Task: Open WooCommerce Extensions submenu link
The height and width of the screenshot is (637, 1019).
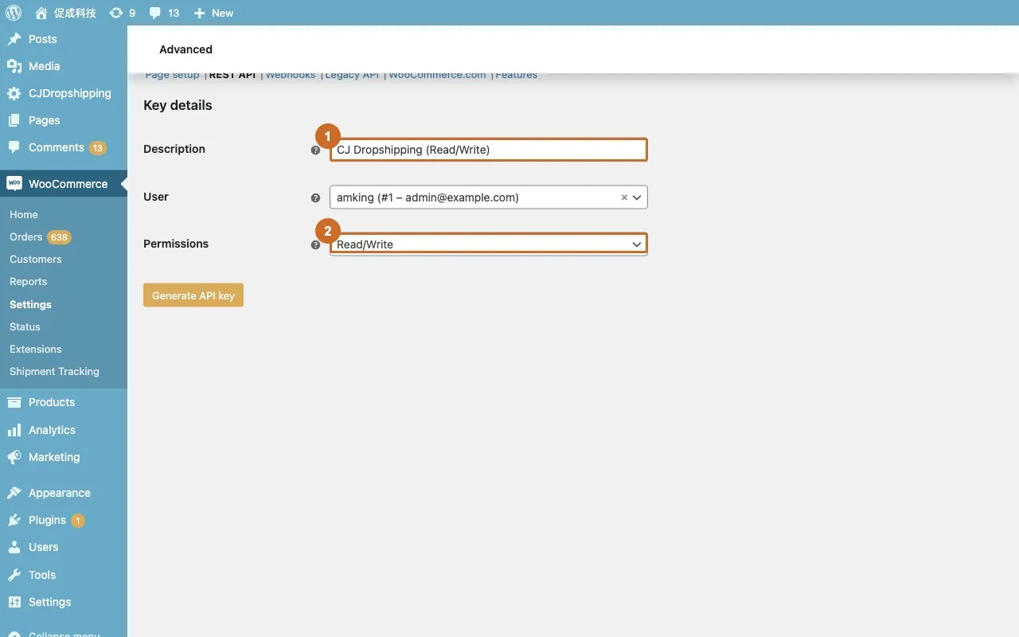Action: (x=35, y=349)
